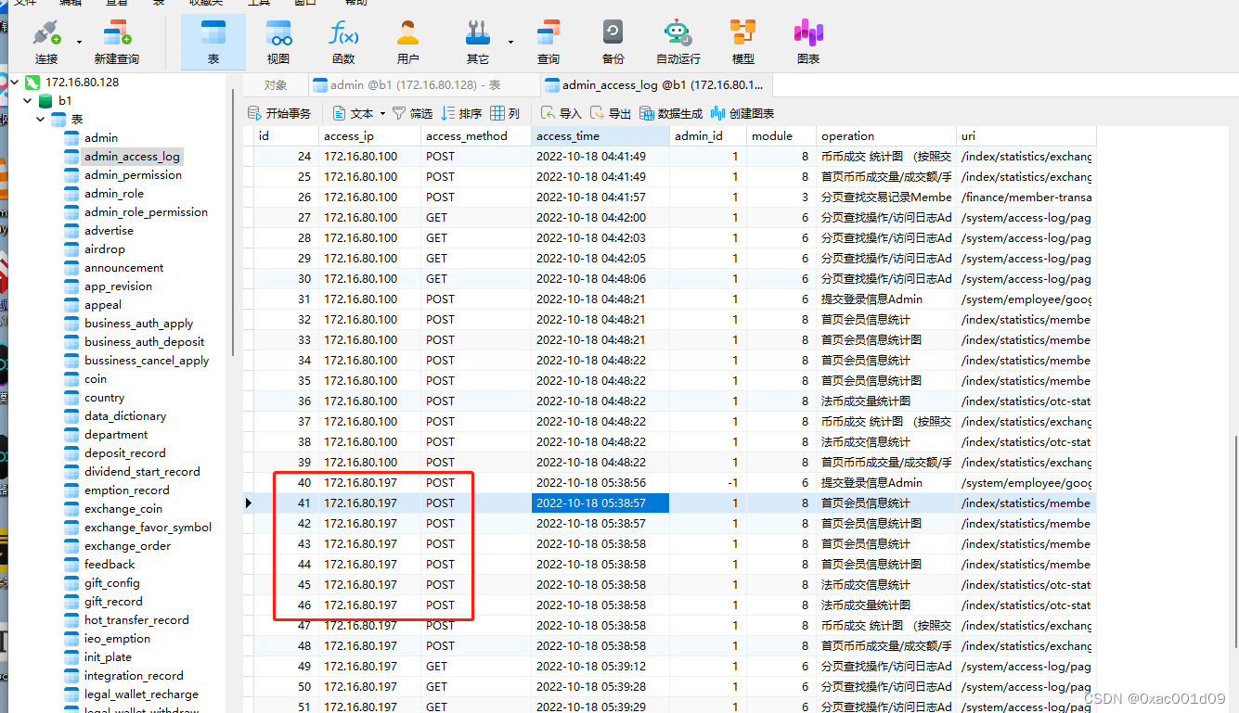The height and width of the screenshot is (713, 1239).
Task: Click the data grid vertical scrollbar
Action: click(1233, 544)
